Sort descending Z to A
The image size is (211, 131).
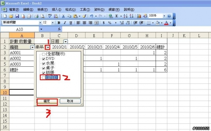click(x=131, y=16)
